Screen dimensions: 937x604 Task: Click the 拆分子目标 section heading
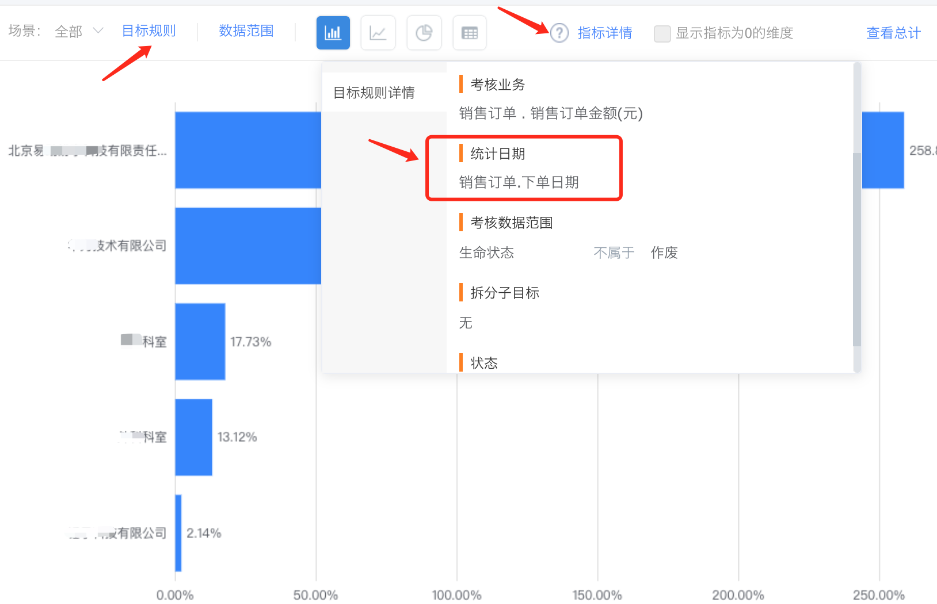[504, 293]
